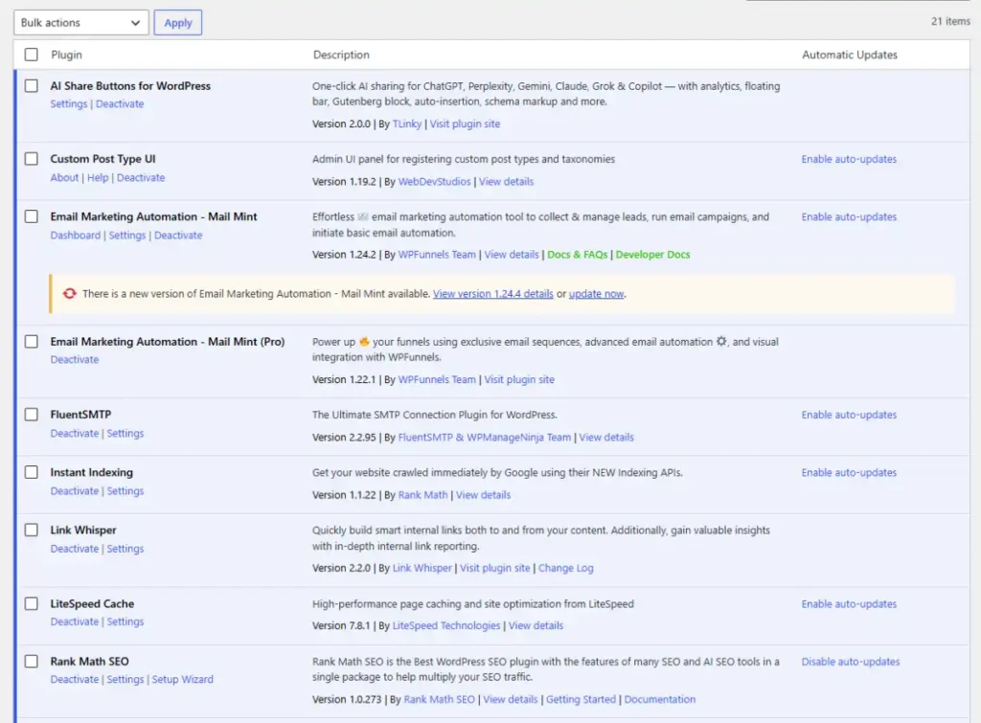
Task: Visit plugin site for Link Whisper
Action: [495, 568]
